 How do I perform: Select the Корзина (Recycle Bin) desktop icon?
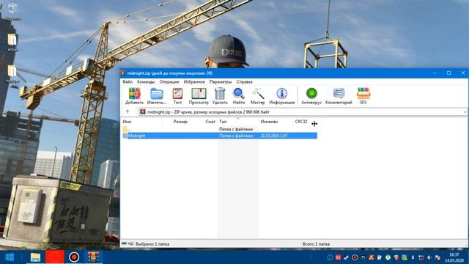pyautogui.click(x=12, y=12)
